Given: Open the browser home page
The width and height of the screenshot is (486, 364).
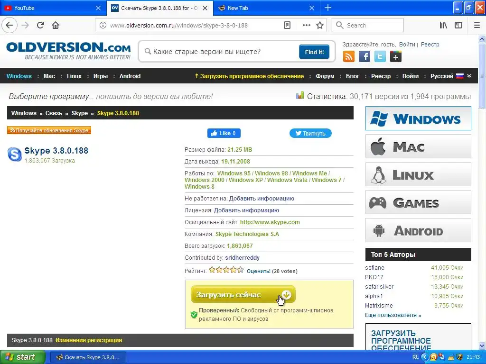Looking at the screenshot, I should coord(56,25).
